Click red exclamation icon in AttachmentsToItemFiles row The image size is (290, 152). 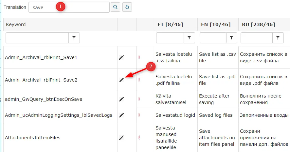pyautogui.click(x=139, y=138)
